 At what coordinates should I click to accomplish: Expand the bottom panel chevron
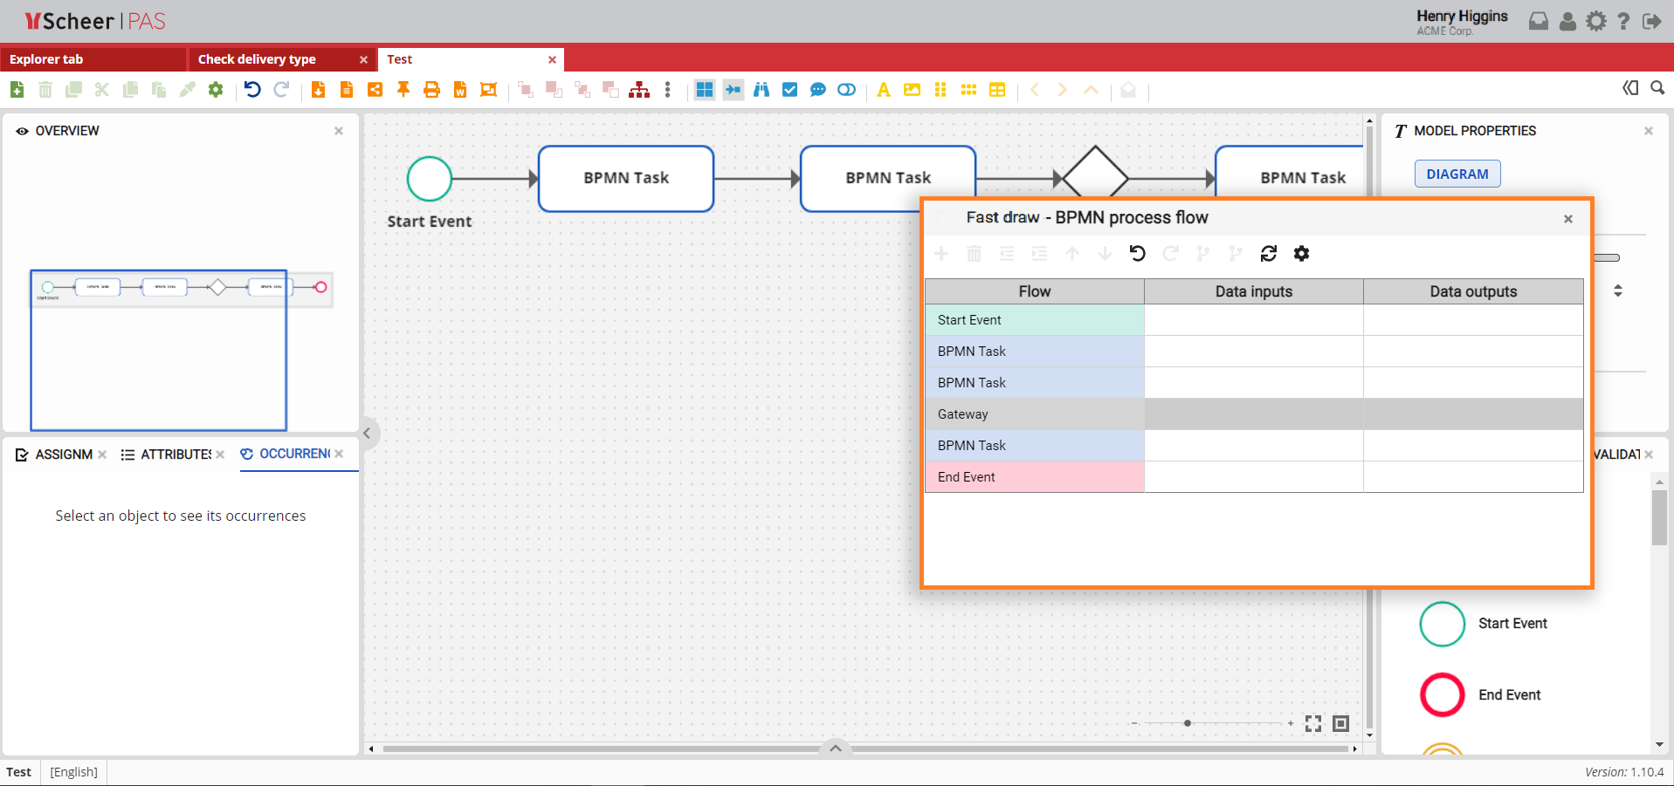[x=836, y=748]
